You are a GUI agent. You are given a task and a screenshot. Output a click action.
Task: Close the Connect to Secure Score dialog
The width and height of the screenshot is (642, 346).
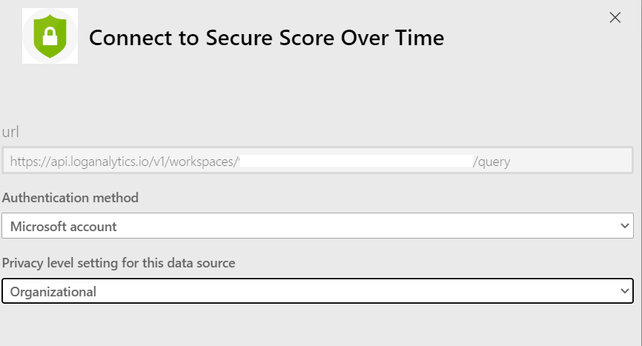click(x=615, y=18)
